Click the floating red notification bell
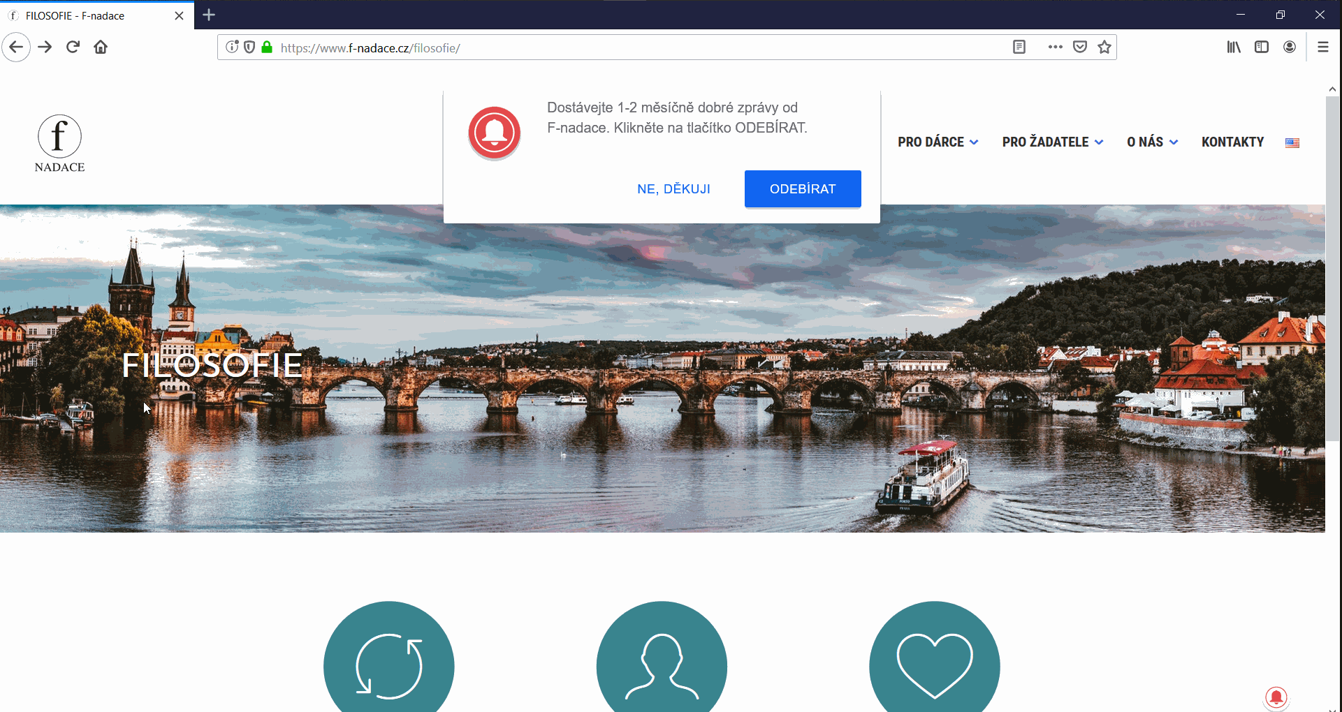1342x712 pixels. [x=1276, y=697]
